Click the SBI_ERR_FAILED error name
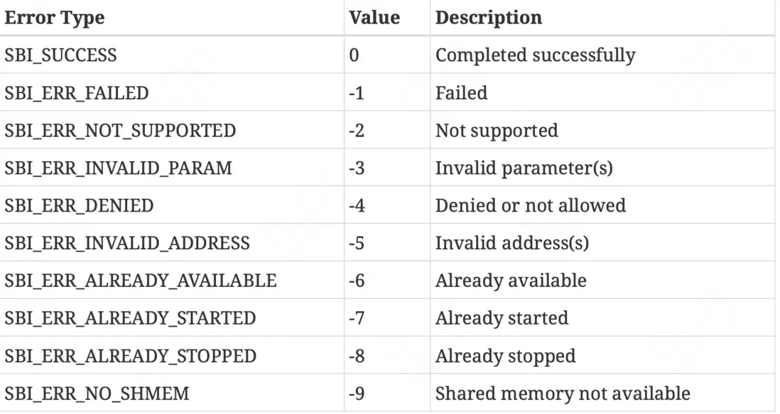Viewport: 780px width, 414px height. pyautogui.click(x=77, y=93)
